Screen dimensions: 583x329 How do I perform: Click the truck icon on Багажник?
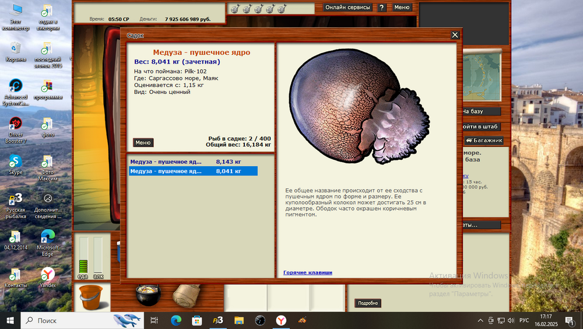coord(468,141)
